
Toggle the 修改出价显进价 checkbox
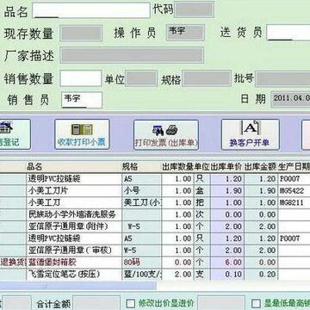pos(131,303)
